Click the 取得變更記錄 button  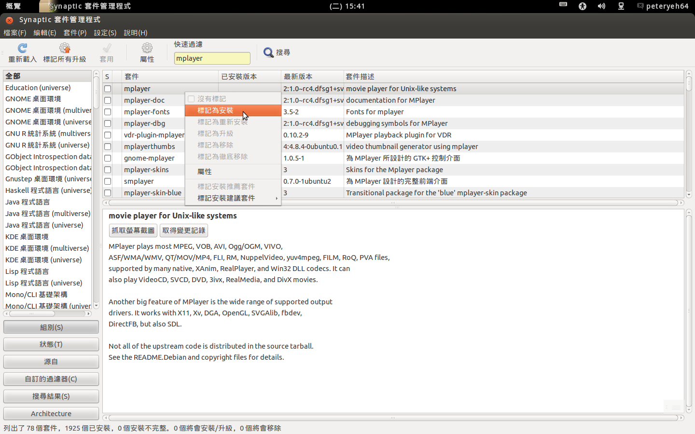tap(184, 231)
